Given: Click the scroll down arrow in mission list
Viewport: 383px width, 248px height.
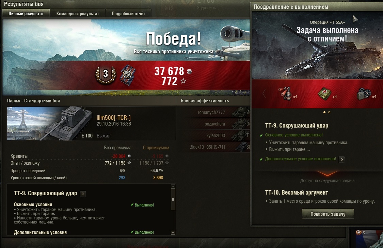Looking at the screenshot, I should click(x=173, y=233).
